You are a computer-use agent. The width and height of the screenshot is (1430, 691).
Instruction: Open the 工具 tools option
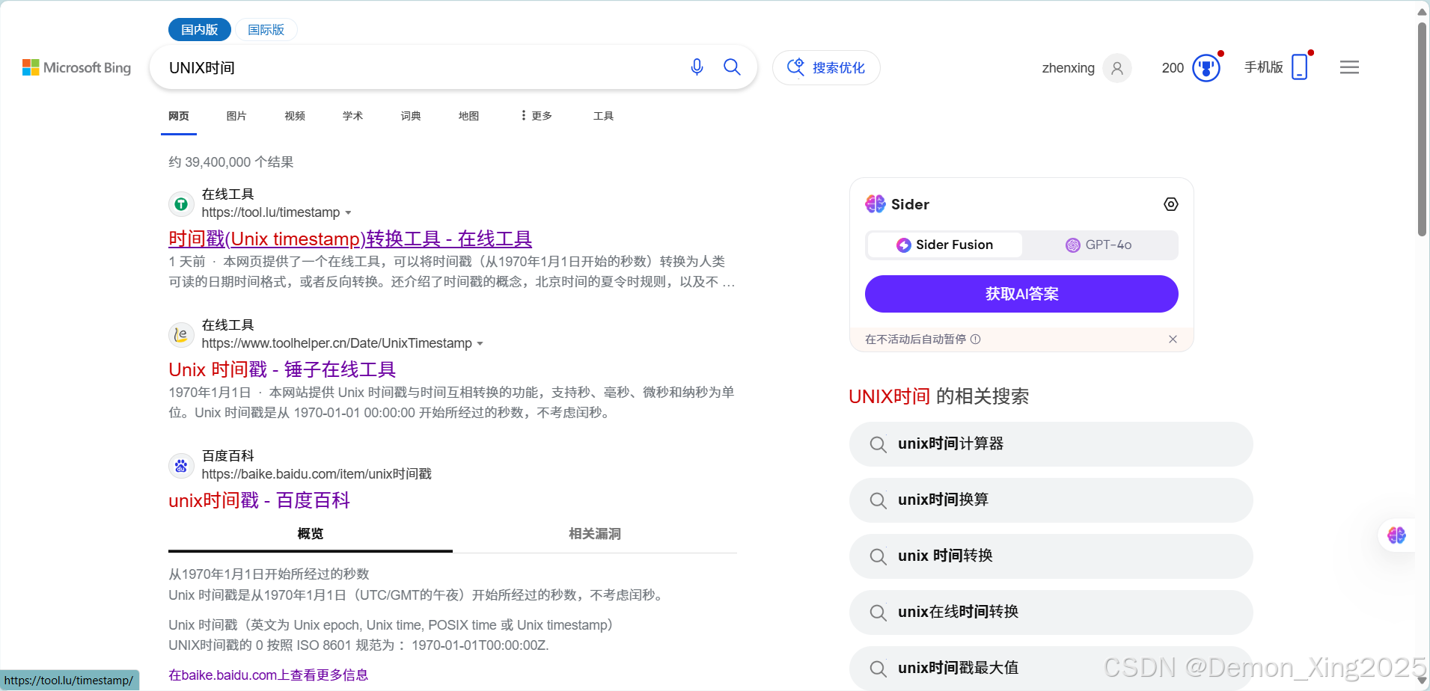pyautogui.click(x=603, y=116)
